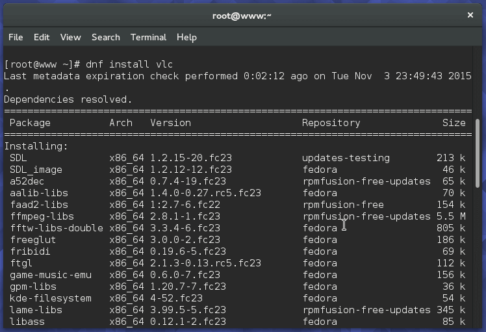Click the 'updates-testing' repository text
The width and height of the screenshot is (486, 332).
(x=346, y=158)
